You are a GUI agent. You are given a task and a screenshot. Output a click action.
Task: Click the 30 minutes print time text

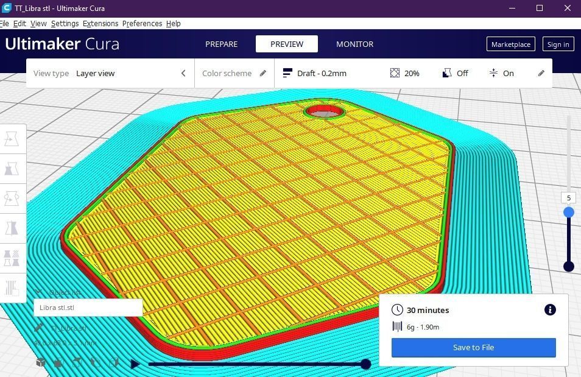pos(428,310)
